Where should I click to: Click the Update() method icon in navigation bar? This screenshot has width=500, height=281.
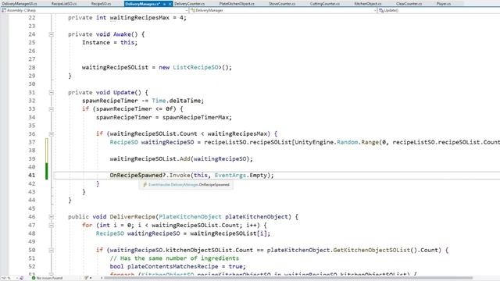(x=380, y=10)
